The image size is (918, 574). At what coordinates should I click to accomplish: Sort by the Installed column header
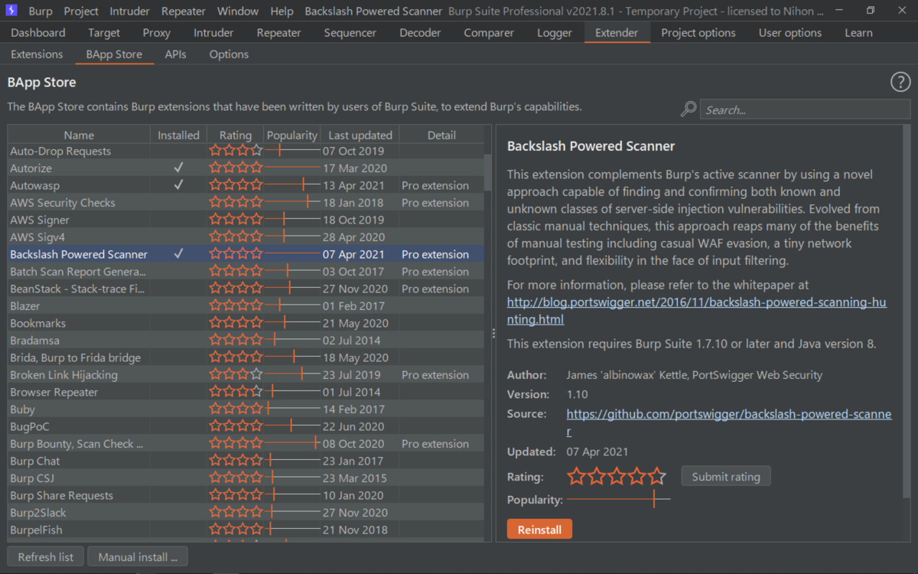tap(178, 135)
